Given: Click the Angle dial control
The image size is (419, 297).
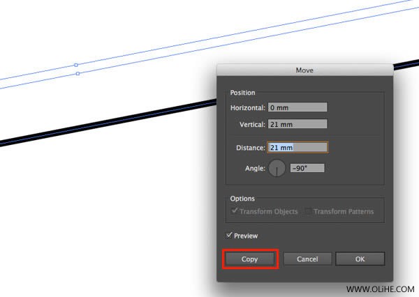Looking at the screenshot, I should [277, 168].
